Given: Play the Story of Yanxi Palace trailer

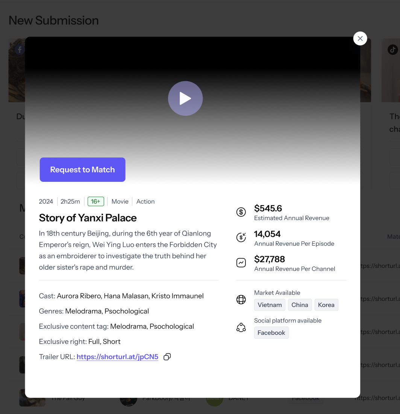Looking at the screenshot, I should click(x=185, y=98).
